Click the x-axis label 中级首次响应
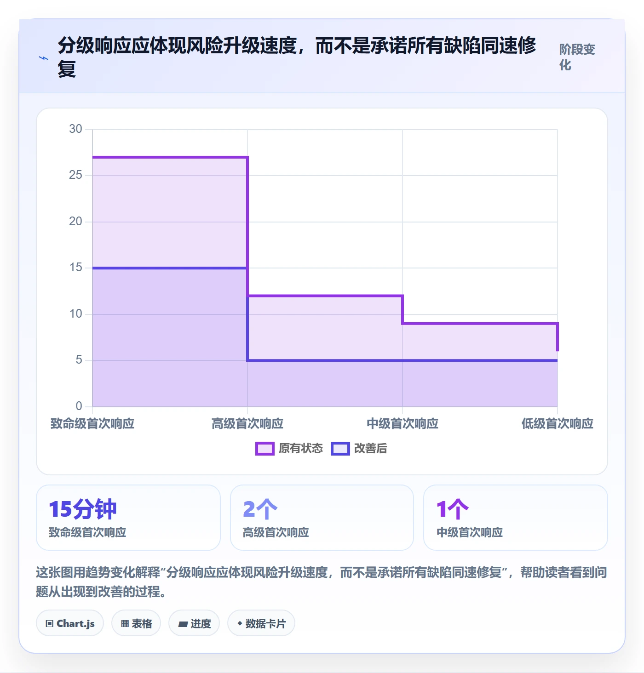Image resolution: width=644 pixels, height=673 pixels. pos(402,423)
